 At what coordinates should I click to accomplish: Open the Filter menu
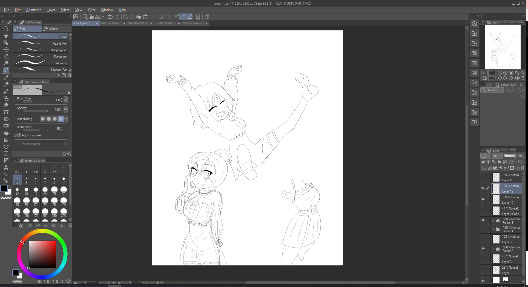tap(91, 10)
